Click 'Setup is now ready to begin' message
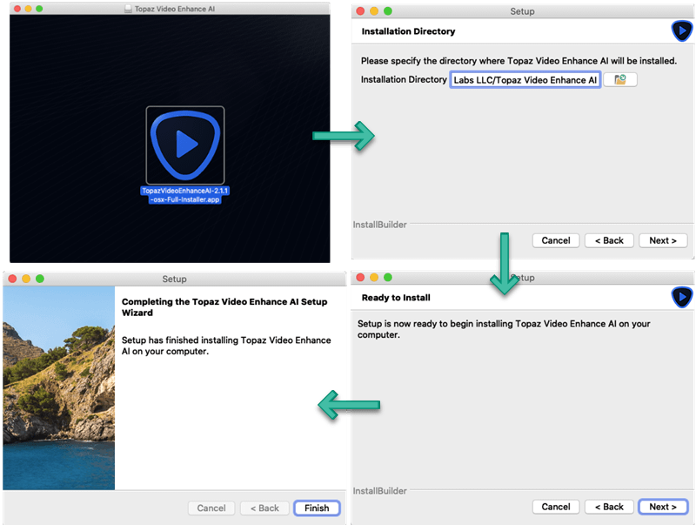The image size is (696, 525). pyautogui.click(x=504, y=329)
